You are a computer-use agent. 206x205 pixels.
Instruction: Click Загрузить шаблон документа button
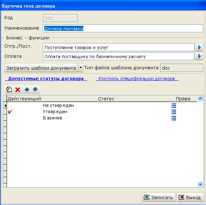pyautogui.click(x=41, y=68)
